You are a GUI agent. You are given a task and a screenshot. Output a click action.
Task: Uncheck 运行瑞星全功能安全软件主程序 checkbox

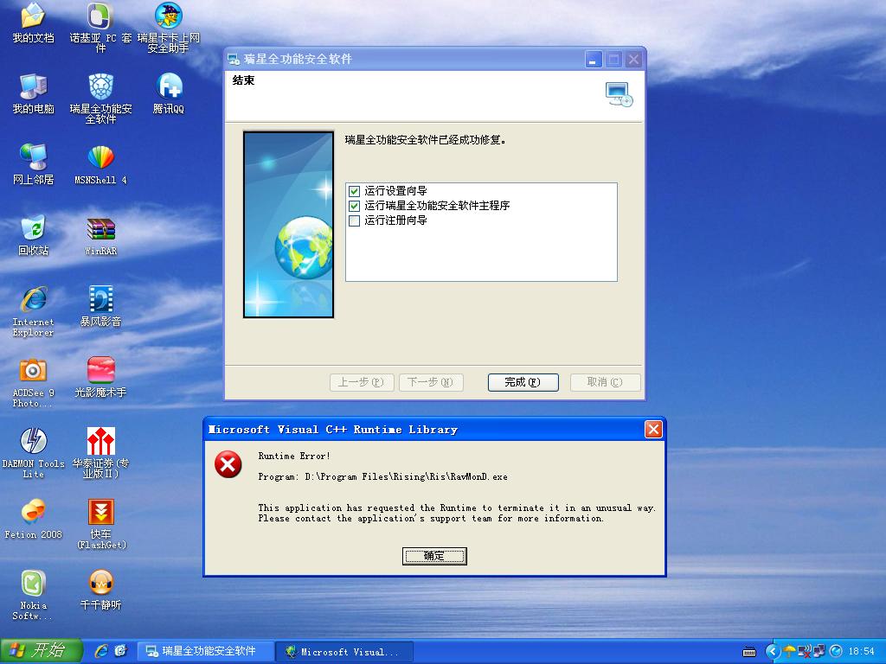tap(354, 206)
